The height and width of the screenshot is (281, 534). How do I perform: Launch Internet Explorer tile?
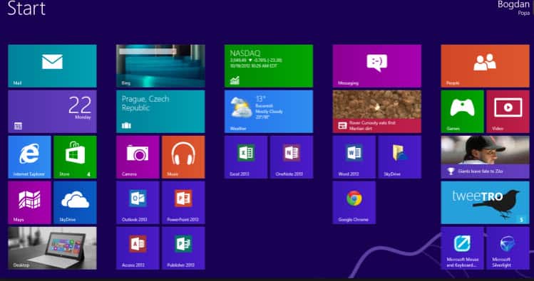pyautogui.click(x=29, y=157)
